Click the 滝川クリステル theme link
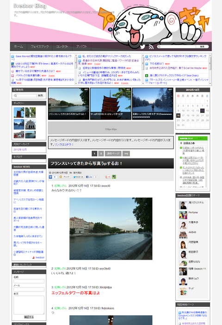222x325 pixels. [x=196, y=203]
